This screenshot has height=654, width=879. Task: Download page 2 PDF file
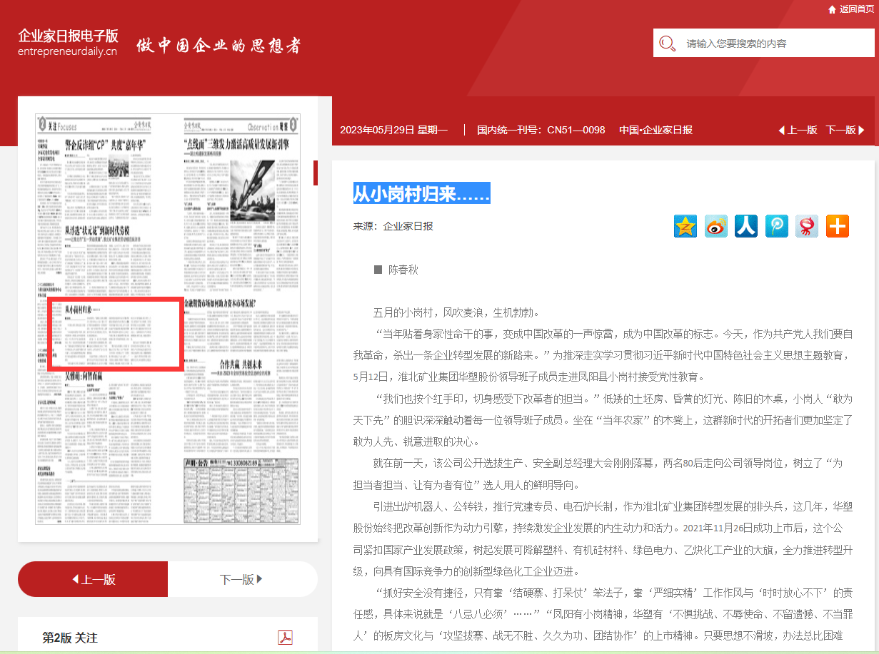click(286, 638)
